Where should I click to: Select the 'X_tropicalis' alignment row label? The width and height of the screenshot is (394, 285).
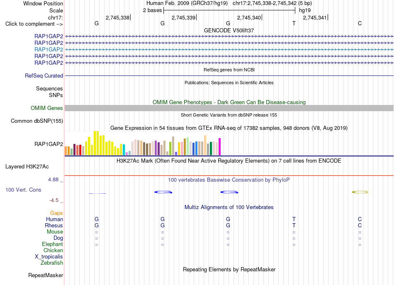pyautogui.click(x=49, y=257)
